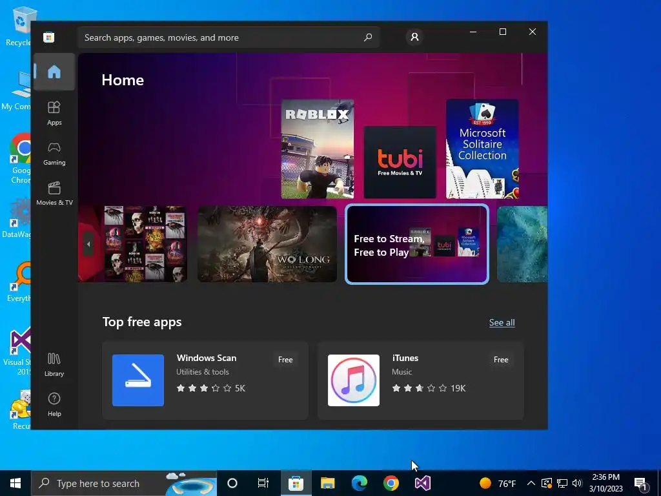Screen dimensions: 661x496
Task: Click the Free badge on iTunes
Action: tap(501, 360)
